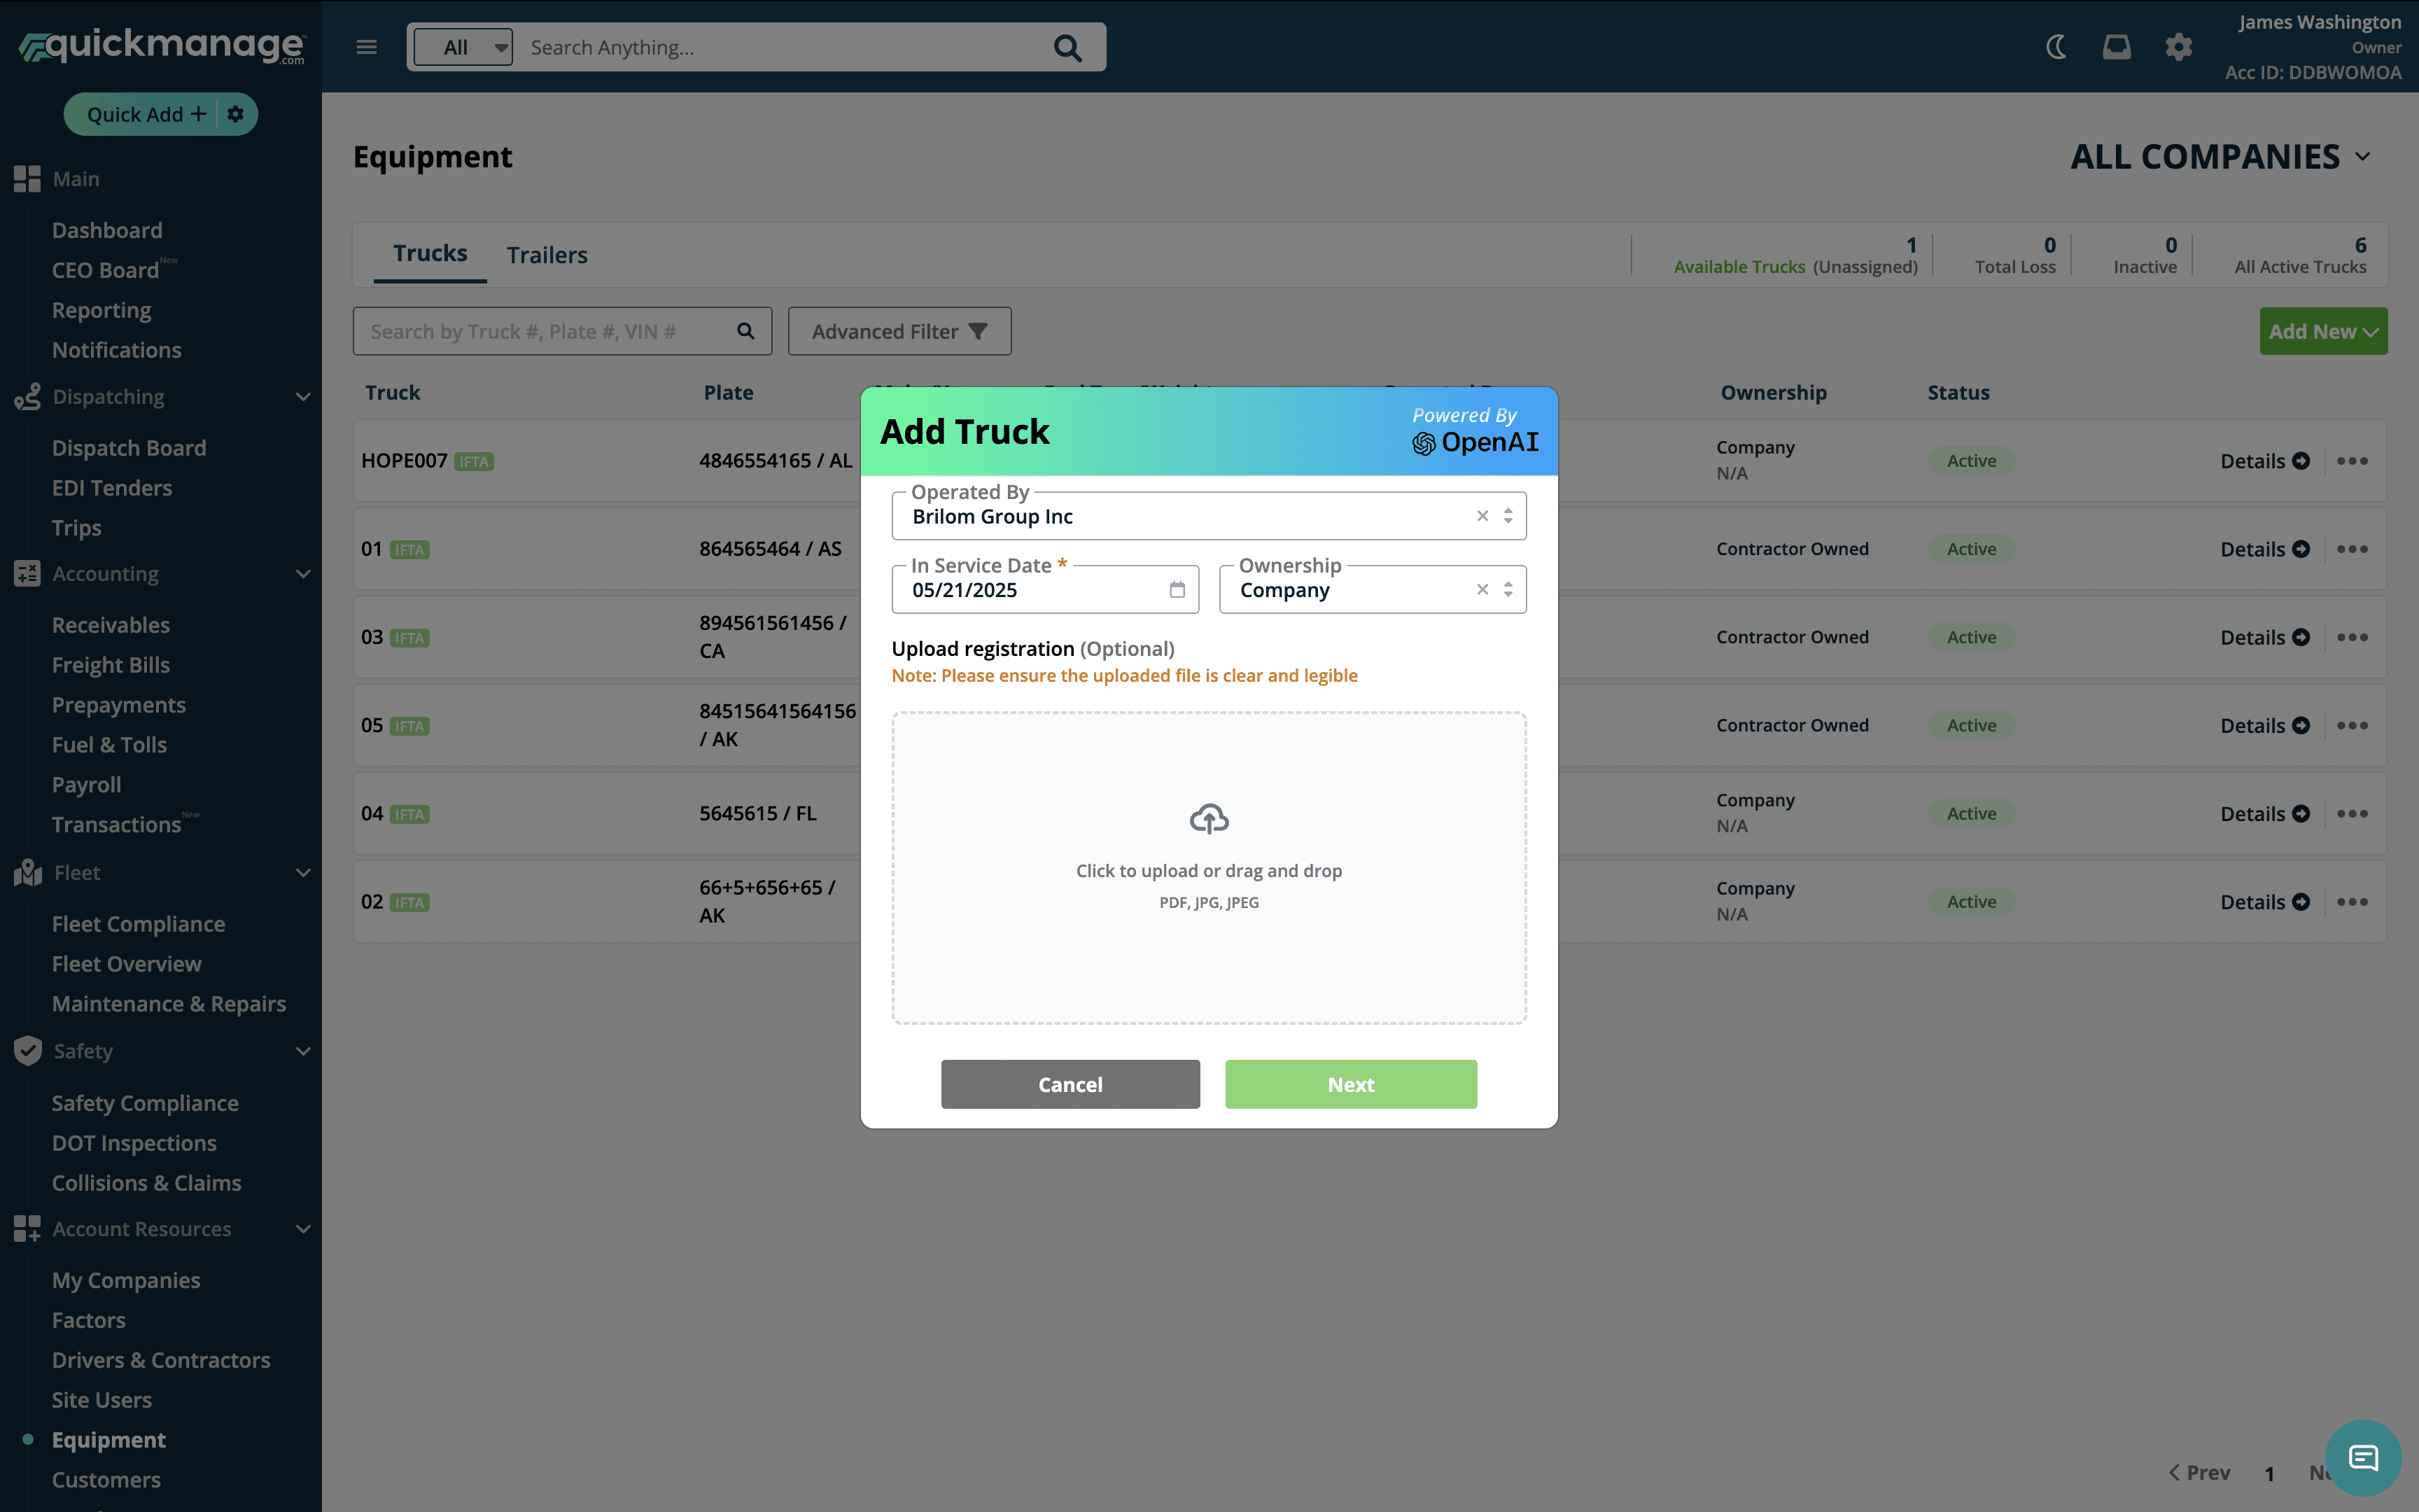Open settings gear in top bar
The image size is (2419, 1512).
[2178, 47]
